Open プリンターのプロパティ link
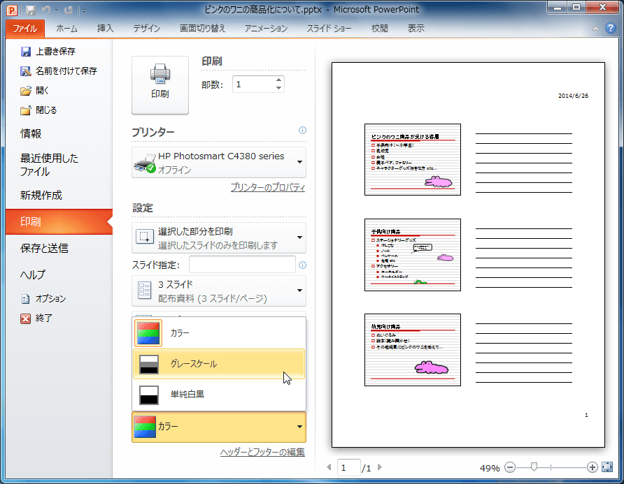Image resolution: width=624 pixels, height=484 pixels. pyautogui.click(x=268, y=187)
